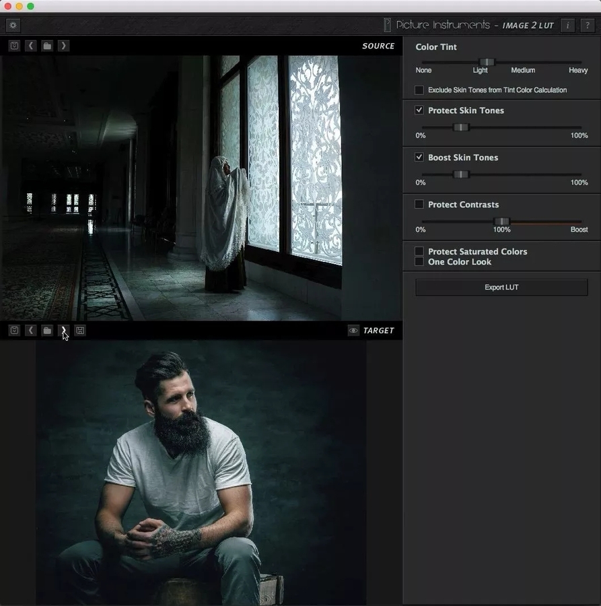Click the Protect Skin Tones slider handle
The height and width of the screenshot is (606, 601).
coord(461,127)
